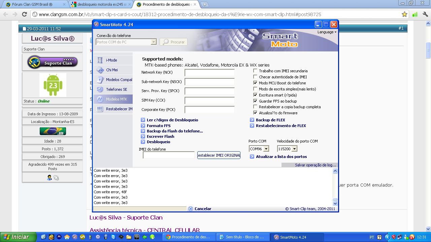Bookmark this page with the star icon
Screen dimensions: 431x242
(x=404, y=14)
